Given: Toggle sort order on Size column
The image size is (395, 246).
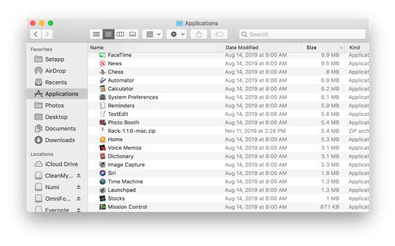Looking at the screenshot, I should pyautogui.click(x=323, y=48).
